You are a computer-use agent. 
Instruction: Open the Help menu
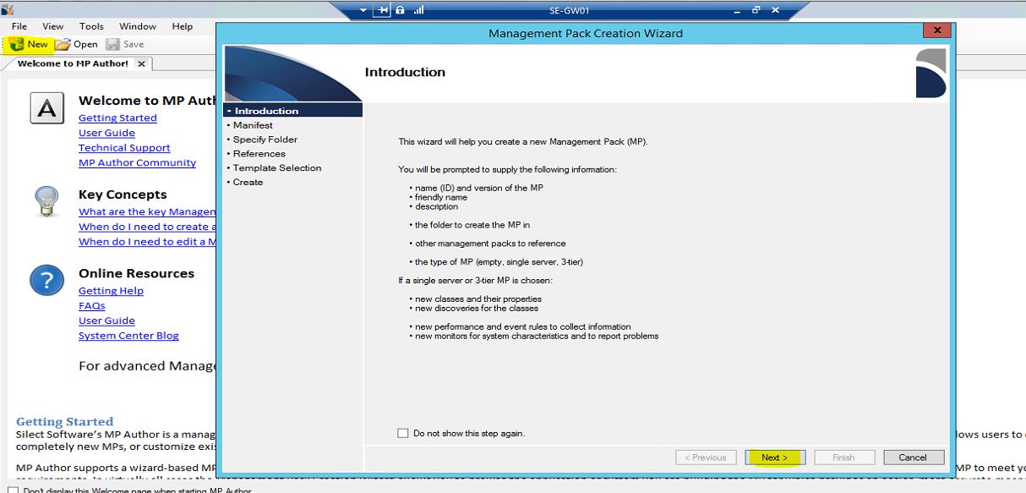point(183,26)
